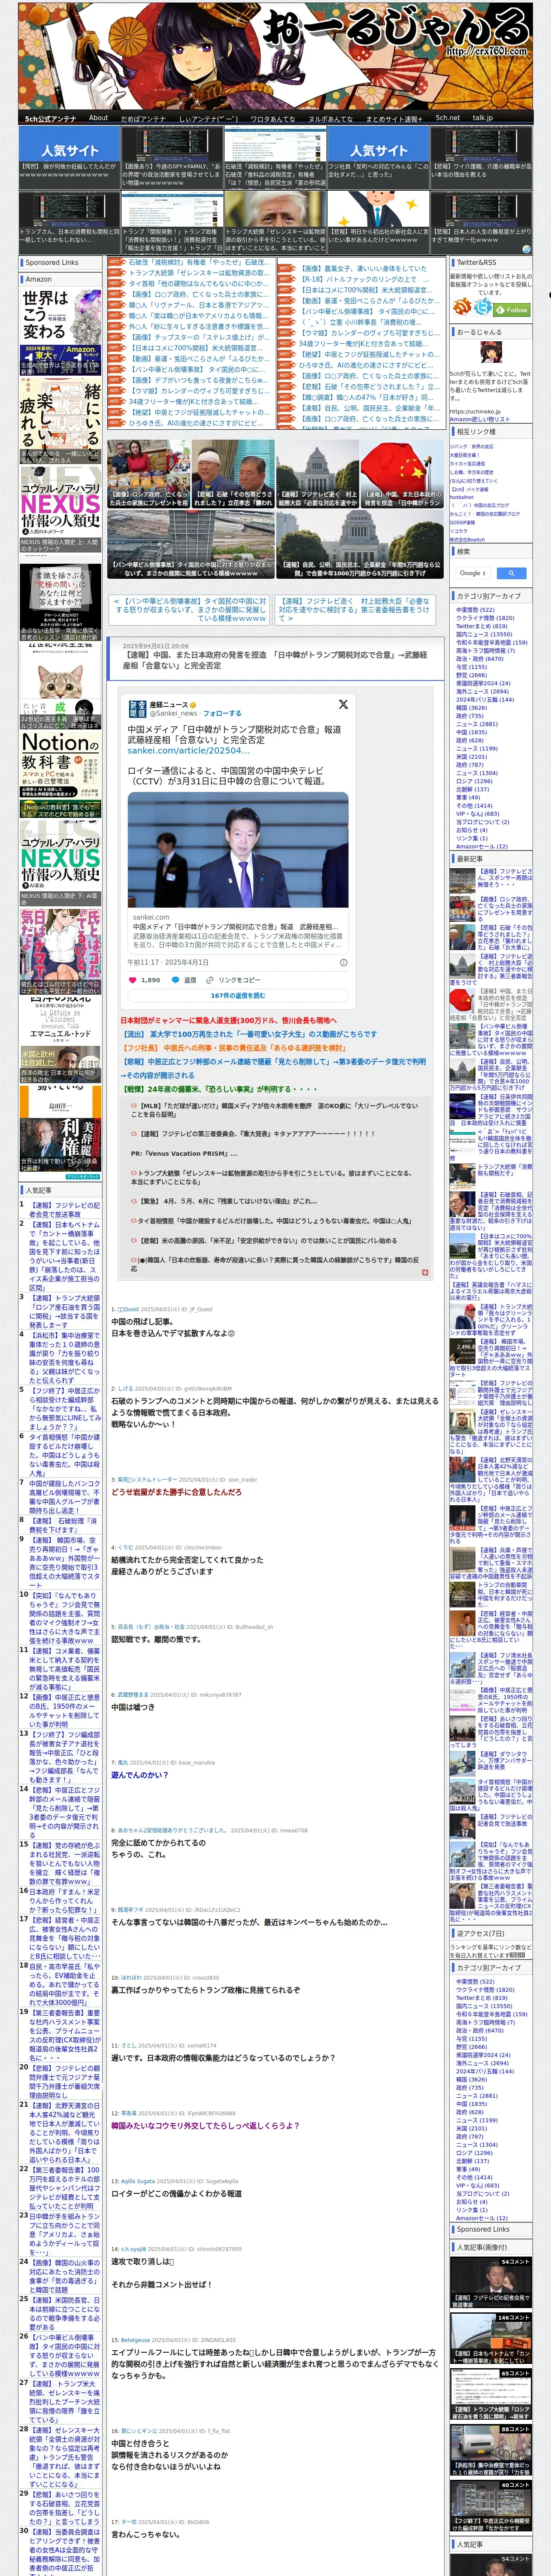The width and height of the screenshot is (551, 2576).
Task: Open the 5ch公式アンテナ menu link
Action: (x=50, y=118)
